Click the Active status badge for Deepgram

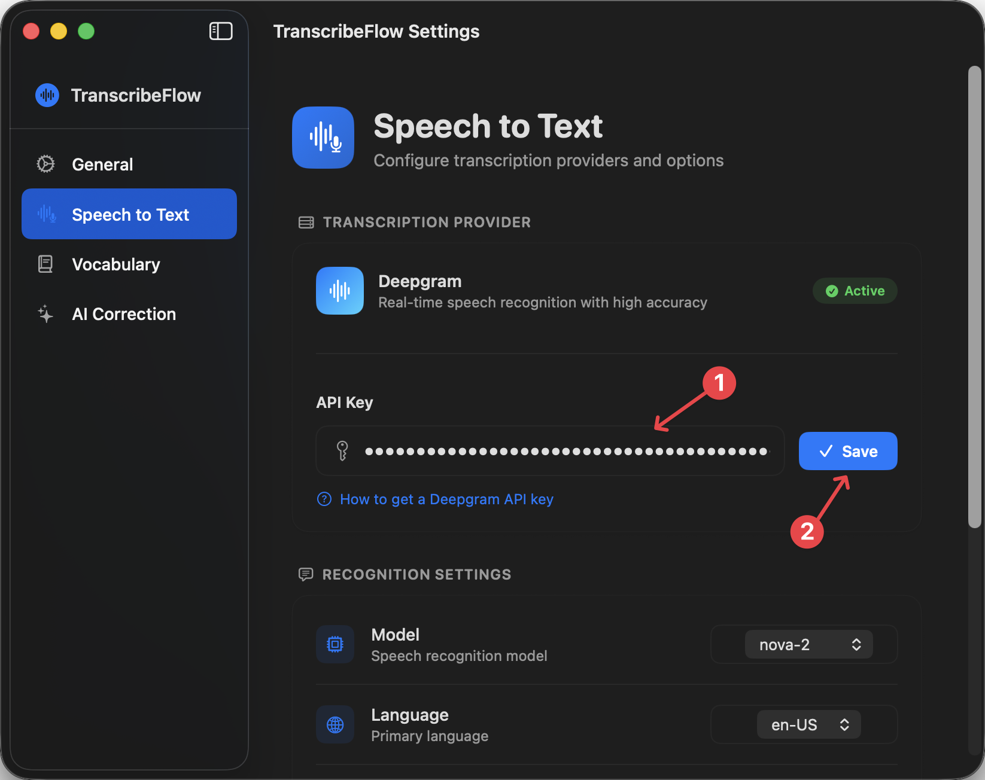[855, 291]
